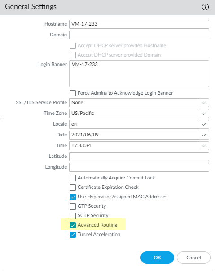Expand the Time dropdown arrow

[204, 146]
